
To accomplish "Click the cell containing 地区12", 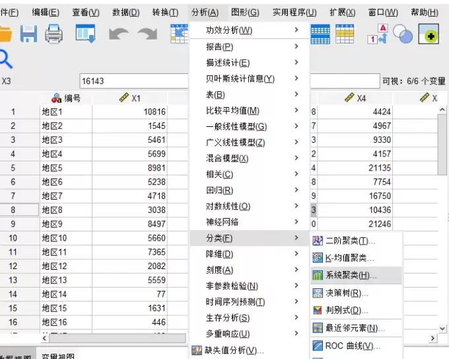I will (66, 266).
